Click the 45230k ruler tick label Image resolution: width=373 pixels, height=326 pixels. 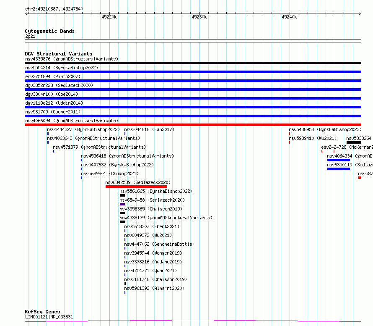[199, 17]
